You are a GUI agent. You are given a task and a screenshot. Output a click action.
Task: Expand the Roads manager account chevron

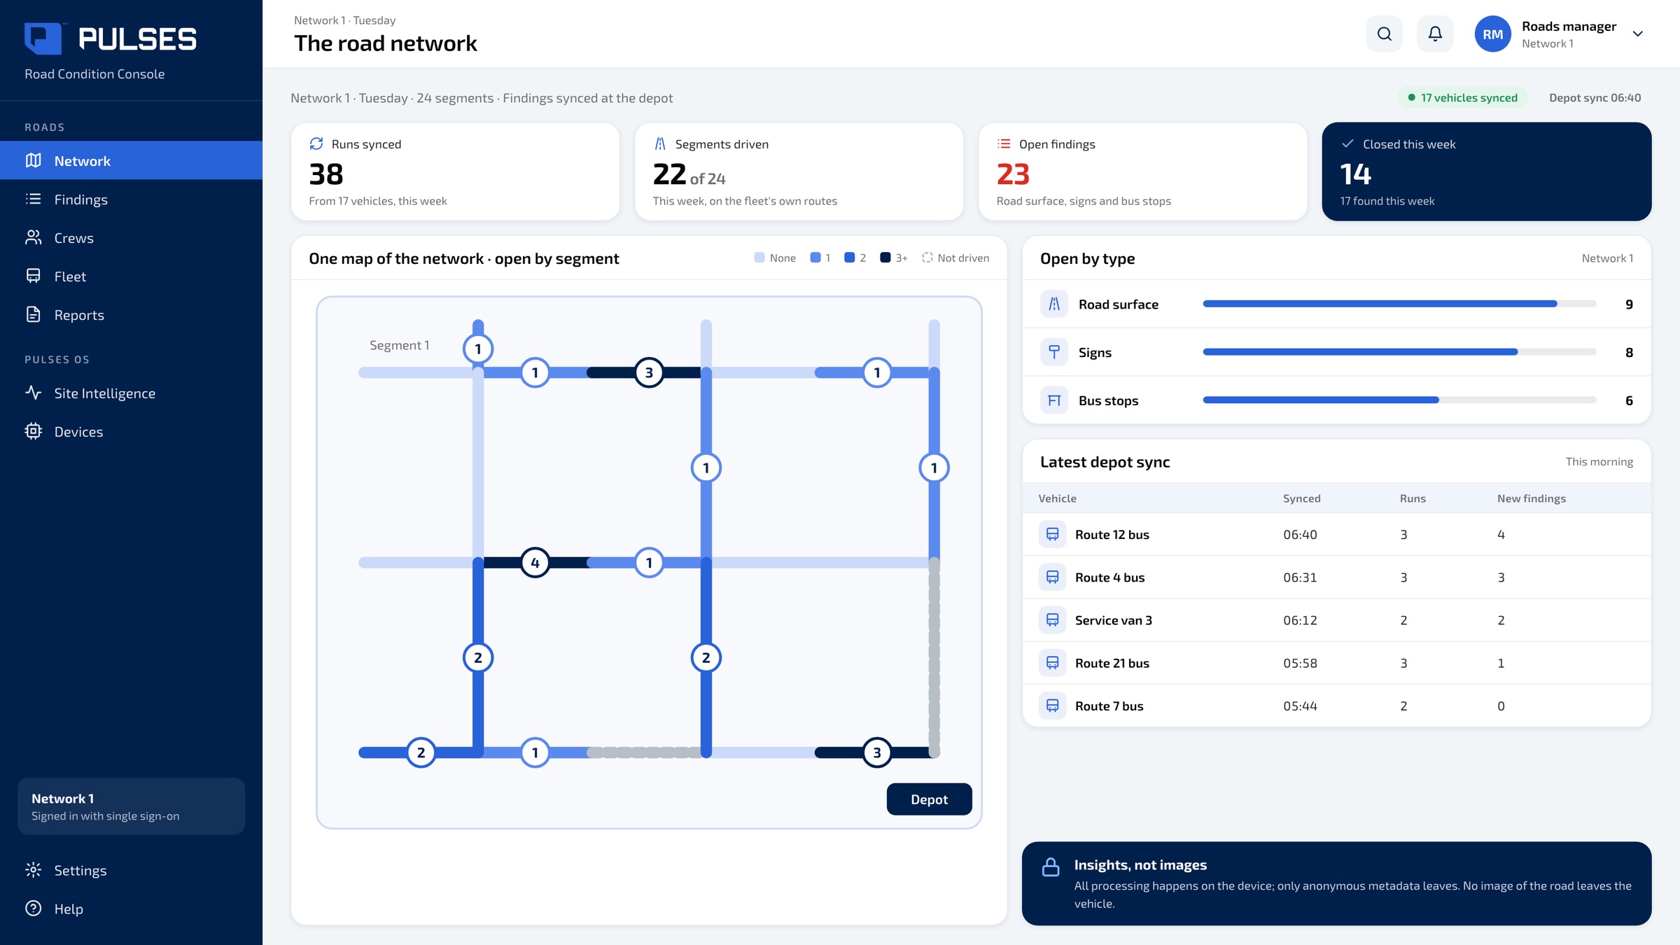click(1637, 34)
